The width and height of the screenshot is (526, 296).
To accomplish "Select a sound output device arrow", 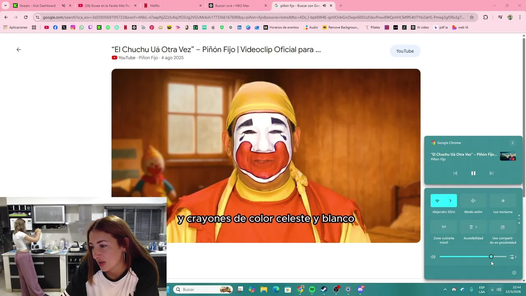I will point(513,257).
